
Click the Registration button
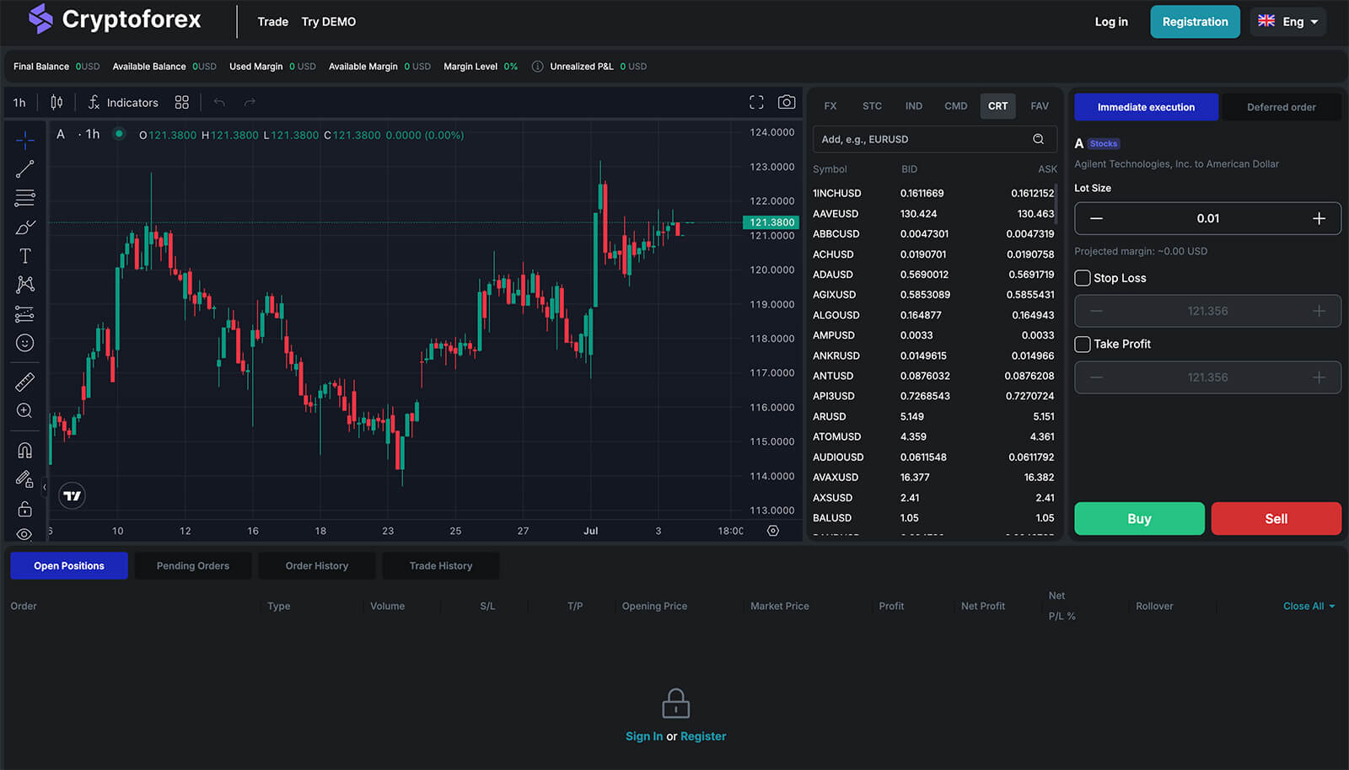tap(1195, 22)
